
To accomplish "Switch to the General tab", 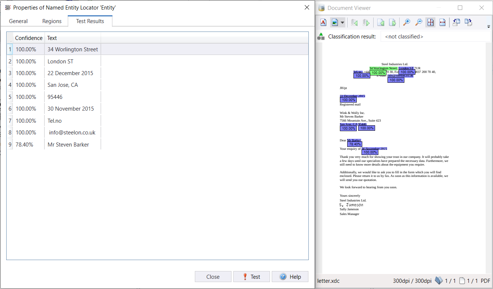I will (x=18, y=21).
